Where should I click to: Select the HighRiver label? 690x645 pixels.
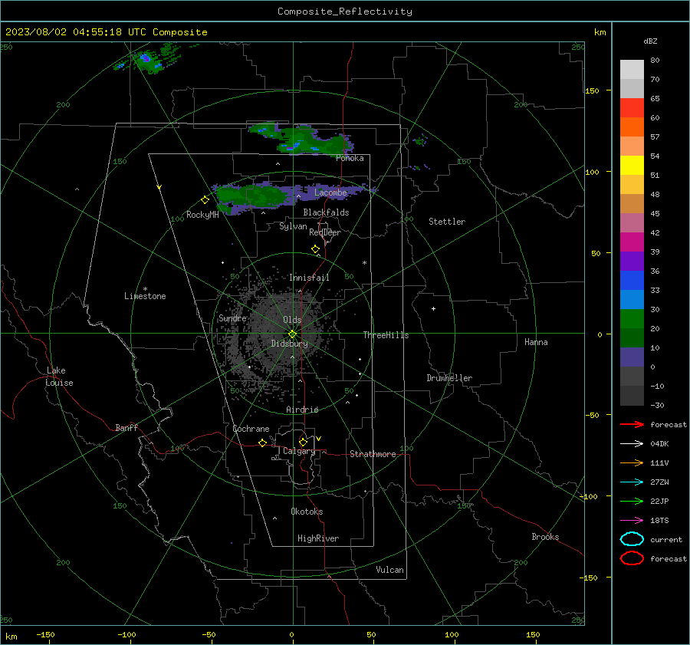(x=318, y=538)
